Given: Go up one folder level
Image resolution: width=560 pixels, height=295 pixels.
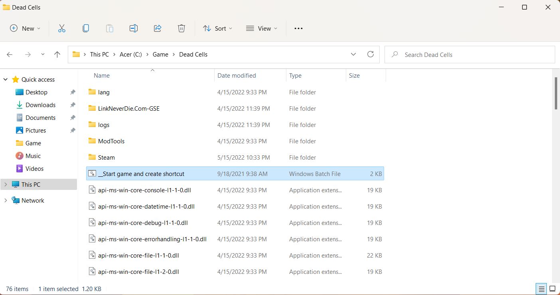Looking at the screenshot, I should click(x=57, y=54).
